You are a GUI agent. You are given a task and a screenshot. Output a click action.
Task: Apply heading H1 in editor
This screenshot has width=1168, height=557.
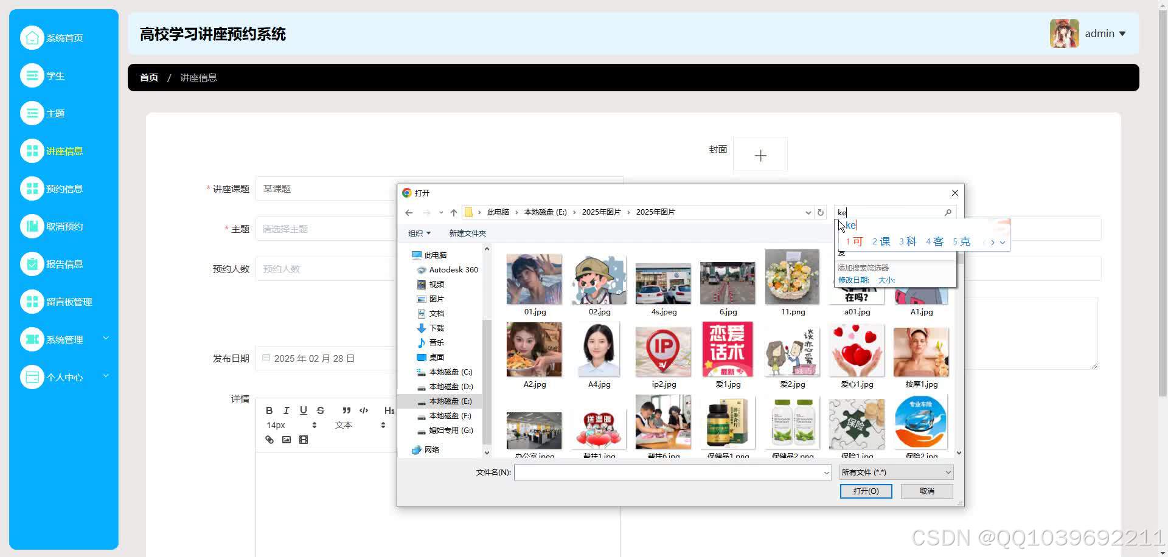pyautogui.click(x=389, y=410)
